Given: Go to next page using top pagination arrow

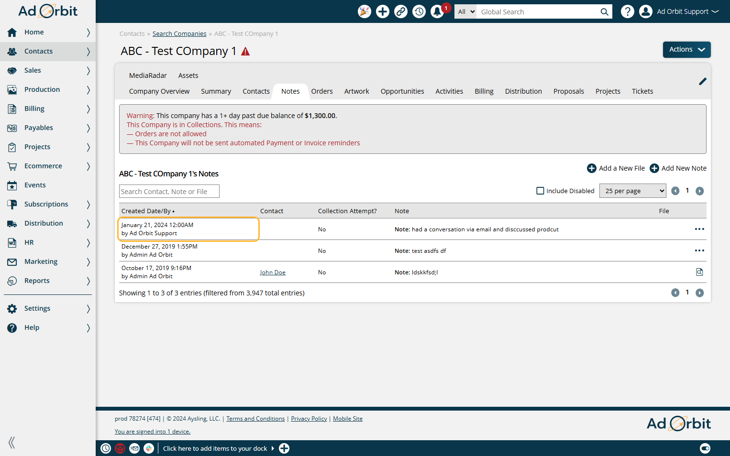Looking at the screenshot, I should [700, 191].
